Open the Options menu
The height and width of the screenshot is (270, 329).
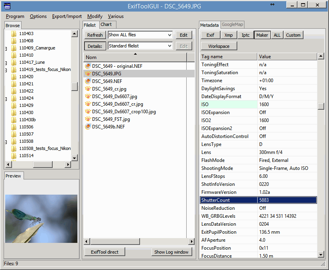(38, 16)
